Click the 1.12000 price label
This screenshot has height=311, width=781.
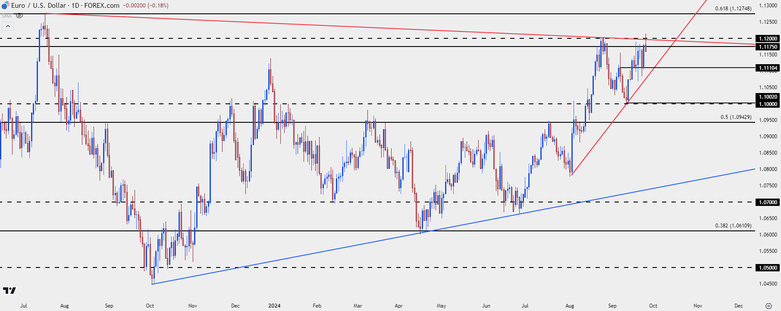point(768,38)
